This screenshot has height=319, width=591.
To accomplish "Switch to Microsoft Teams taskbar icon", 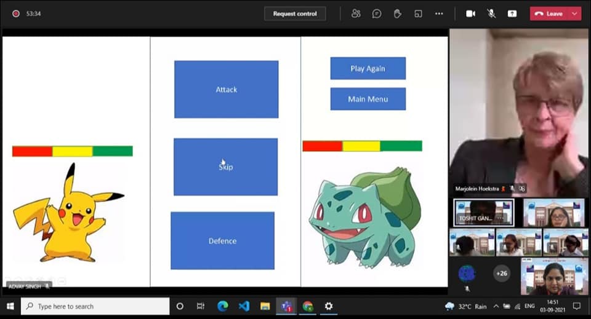I will click(x=286, y=306).
